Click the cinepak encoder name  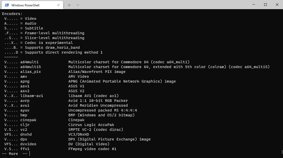28,120
